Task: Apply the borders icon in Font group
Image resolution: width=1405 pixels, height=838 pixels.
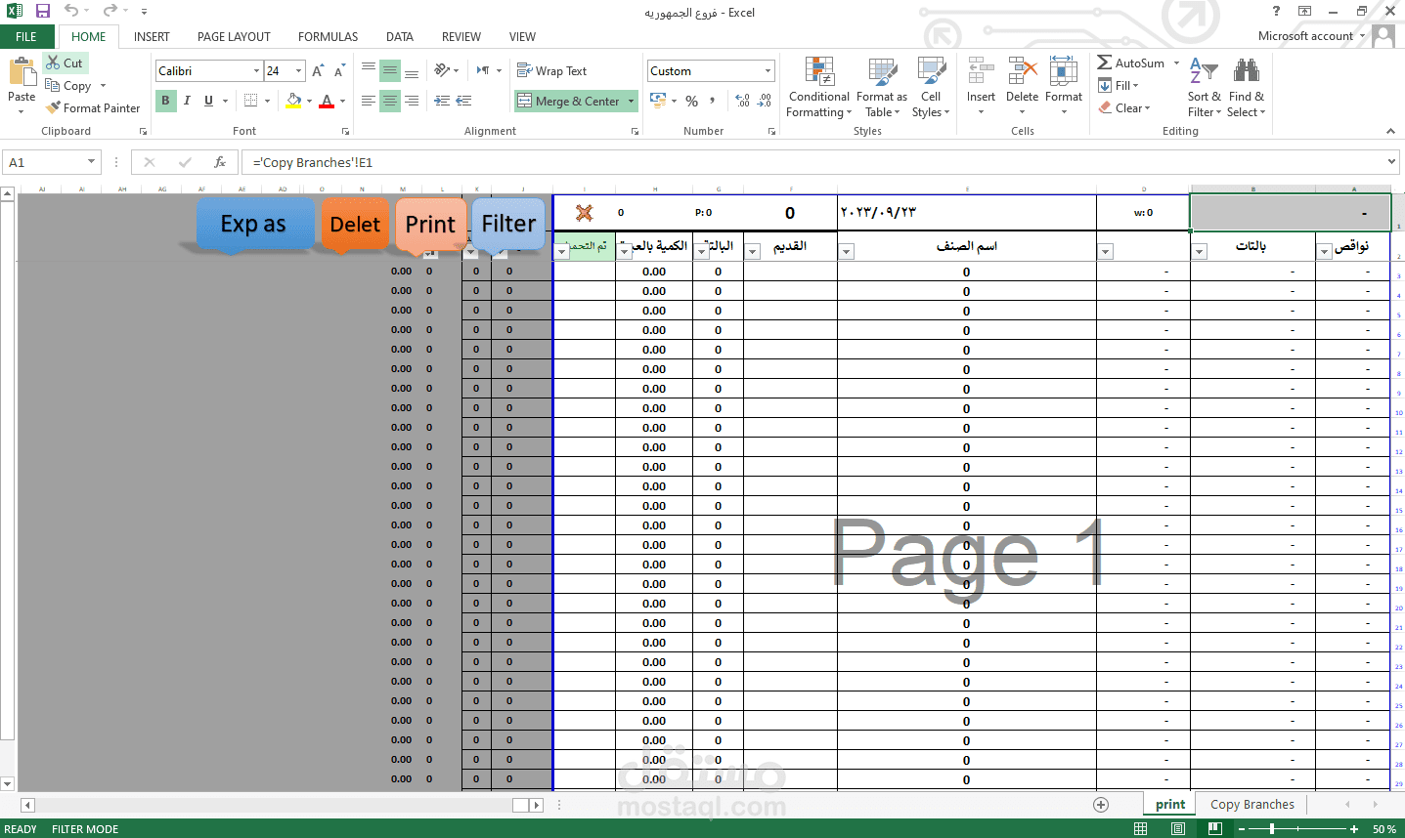Action: pyautogui.click(x=250, y=101)
